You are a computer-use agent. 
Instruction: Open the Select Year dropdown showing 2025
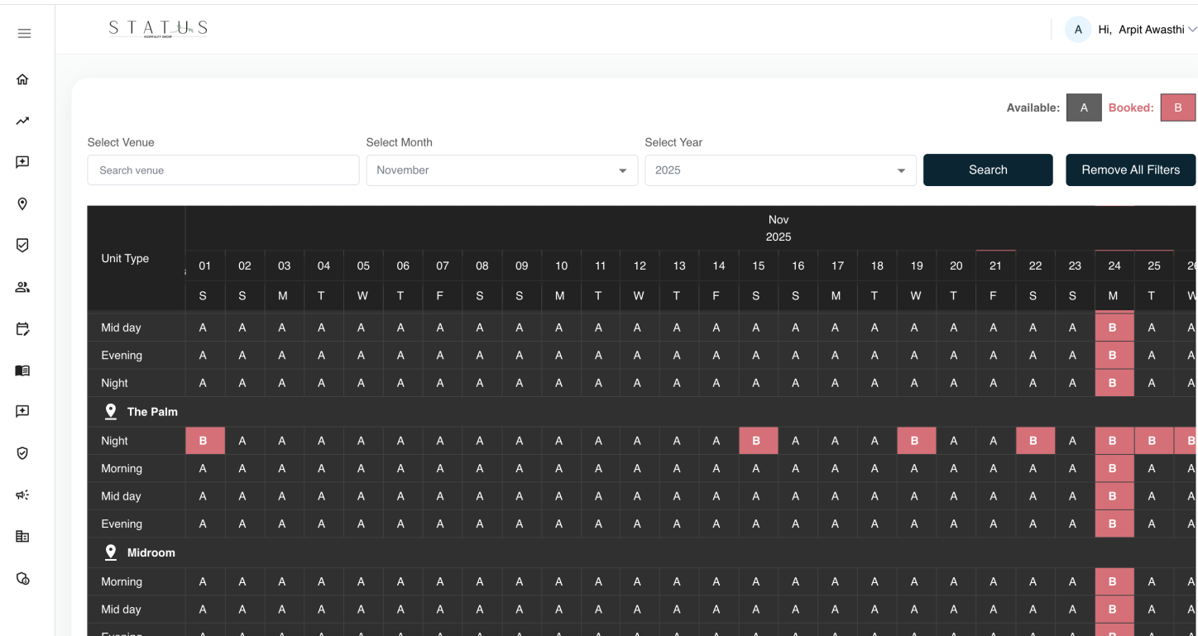[780, 170]
